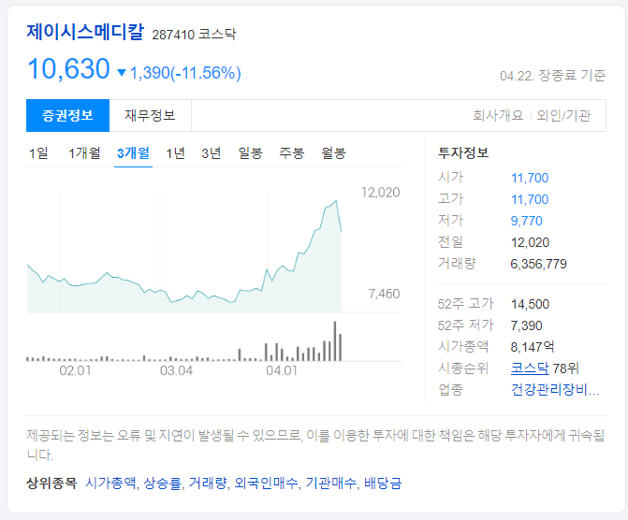Open the 외인/기관 link
This screenshot has height=520, width=628.
563,115
